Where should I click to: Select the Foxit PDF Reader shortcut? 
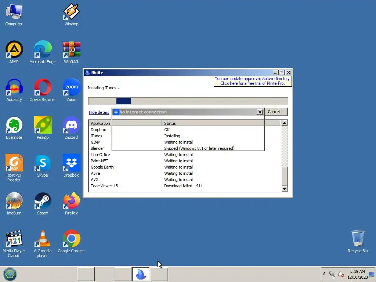[x=14, y=168]
